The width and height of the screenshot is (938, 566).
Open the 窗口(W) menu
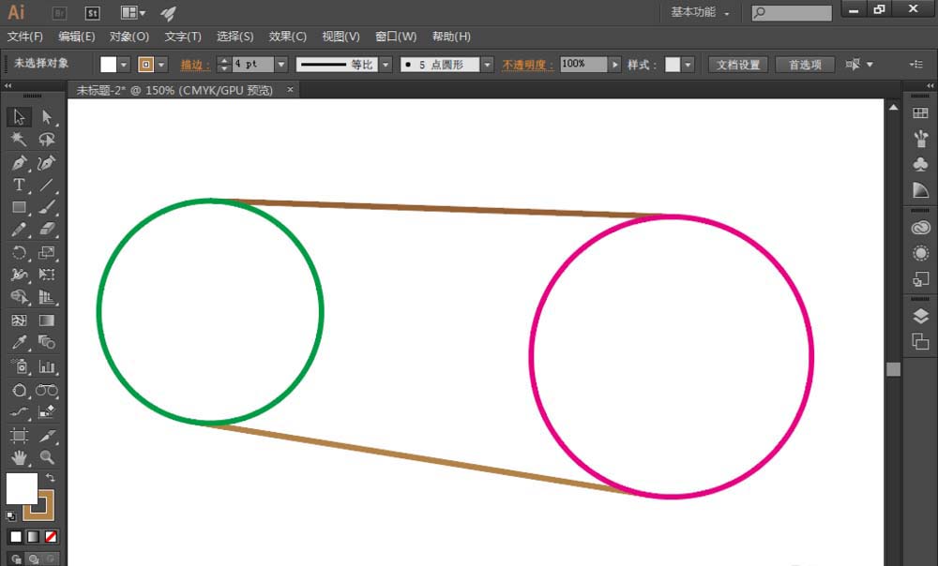(396, 37)
